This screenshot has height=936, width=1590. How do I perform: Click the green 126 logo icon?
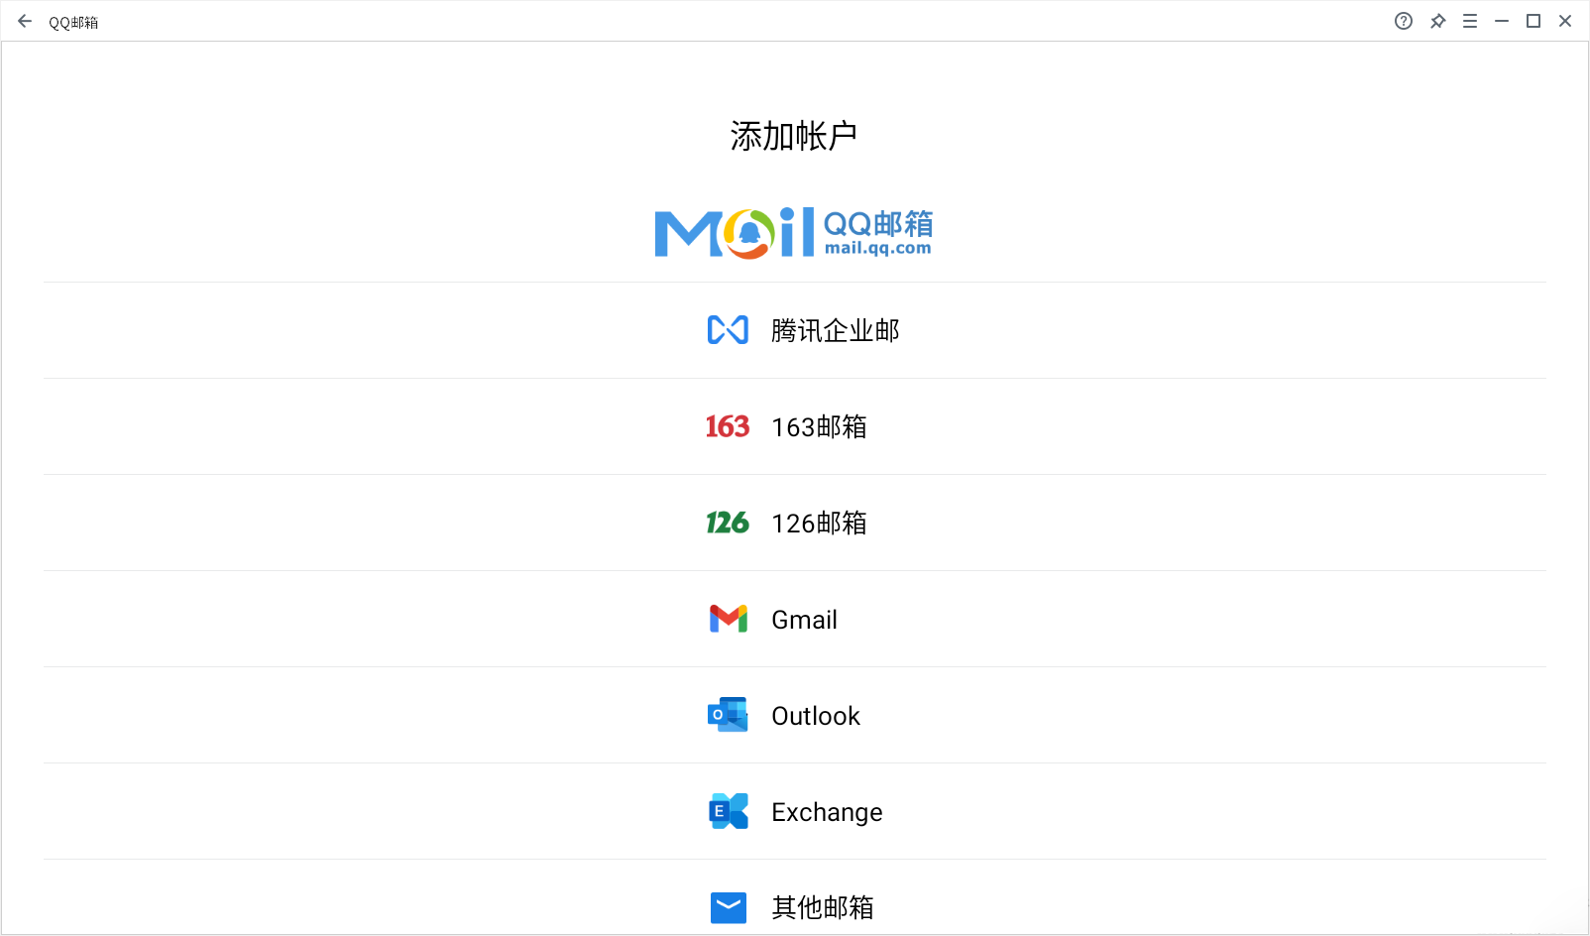point(728,523)
